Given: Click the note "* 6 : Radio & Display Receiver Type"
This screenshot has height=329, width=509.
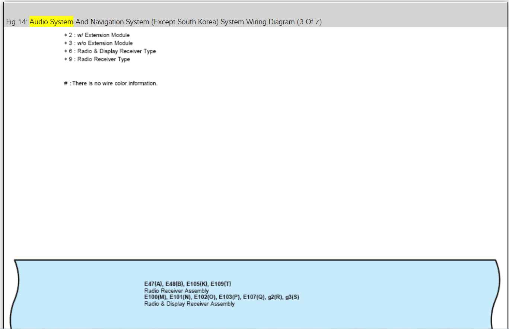Looking at the screenshot, I should tap(110, 51).
